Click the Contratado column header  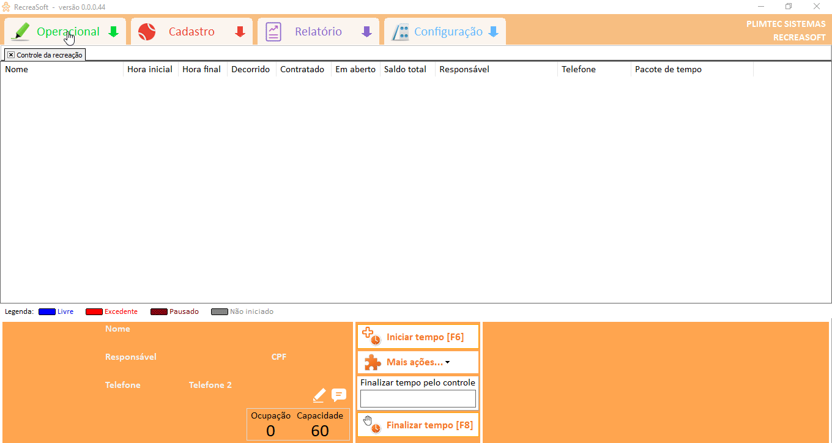[x=304, y=69]
